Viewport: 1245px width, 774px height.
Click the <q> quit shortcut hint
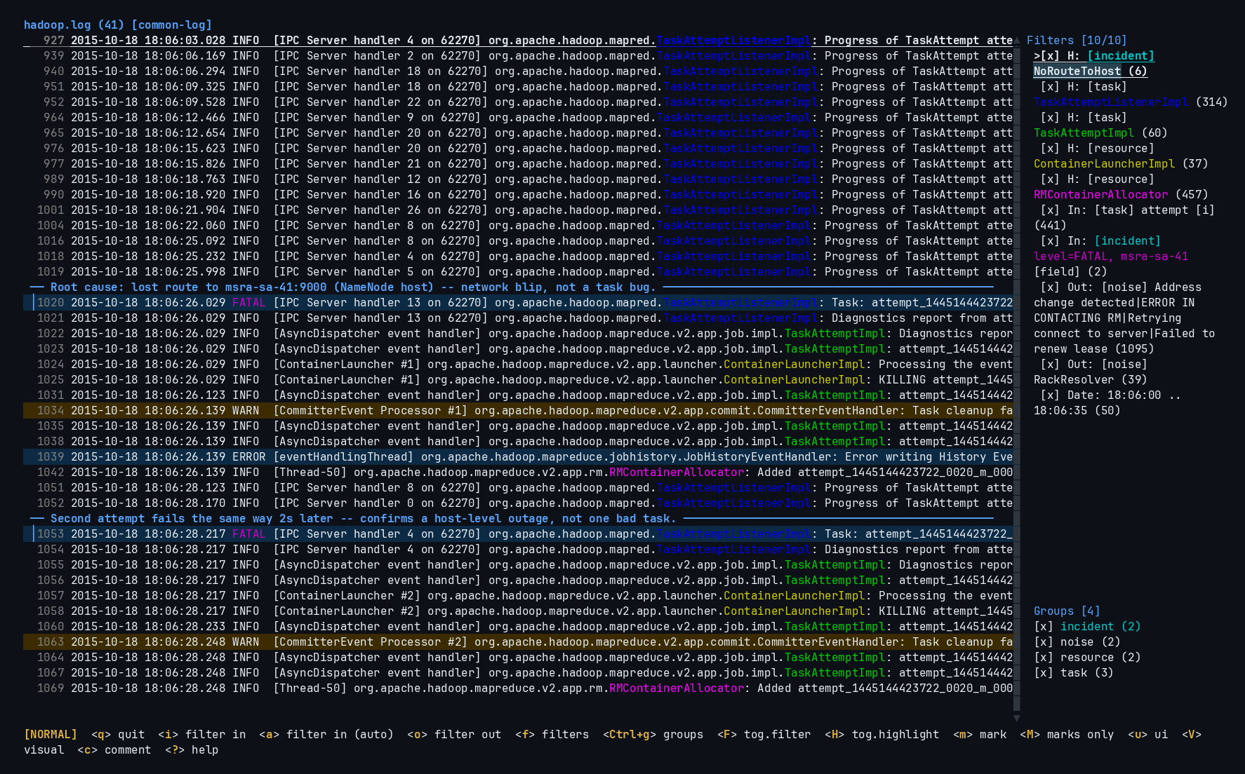click(x=118, y=735)
